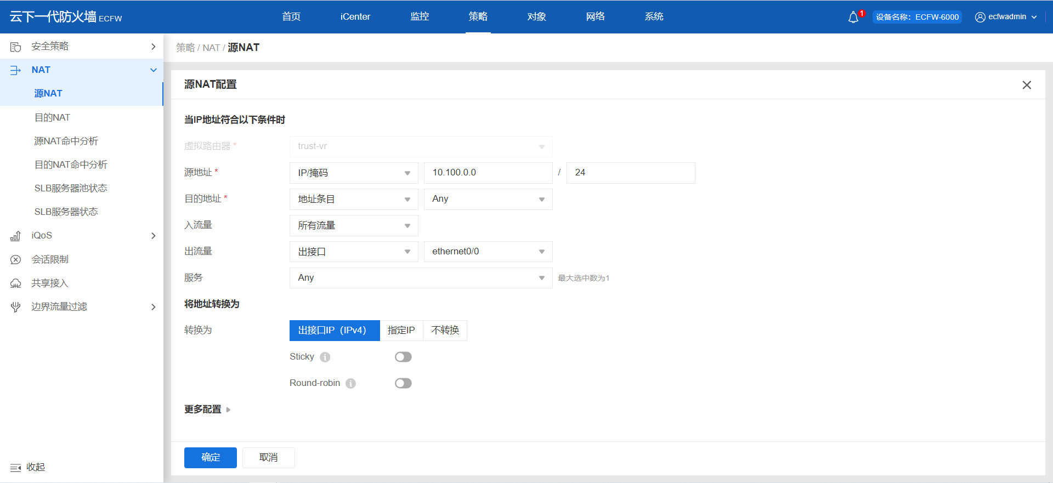Open the 源地址 type dropdown

pos(354,173)
